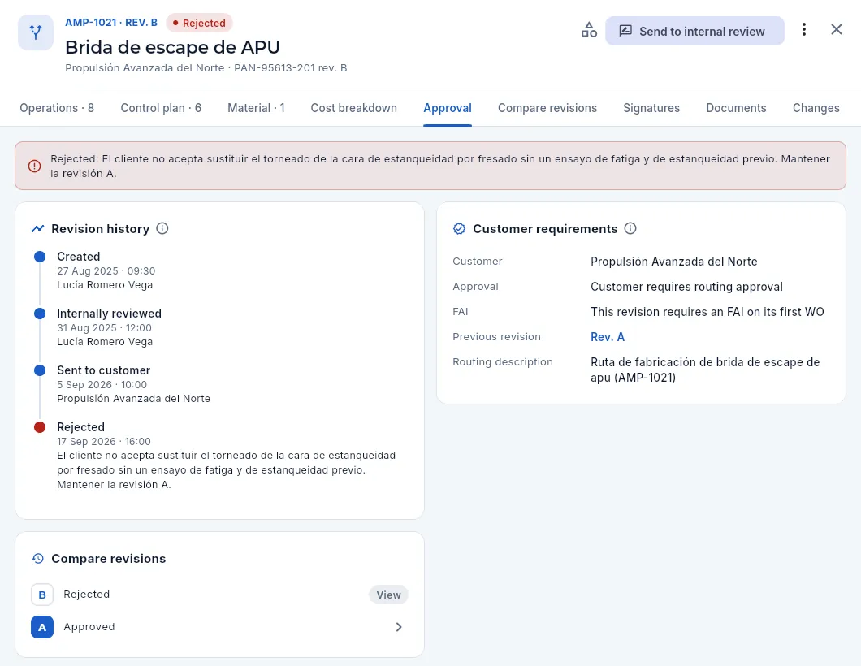Click revision B badge icon
Image resolution: width=861 pixels, height=666 pixels.
[x=42, y=595]
